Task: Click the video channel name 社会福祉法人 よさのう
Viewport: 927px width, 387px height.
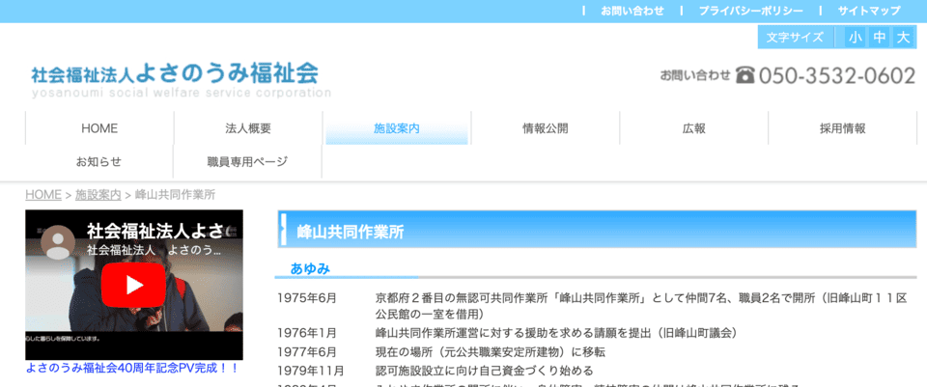Action: click(x=154, y=250)
